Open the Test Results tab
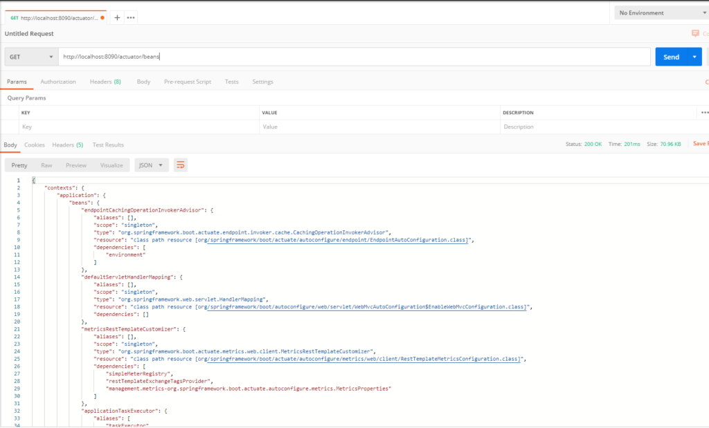 point(108,145)
